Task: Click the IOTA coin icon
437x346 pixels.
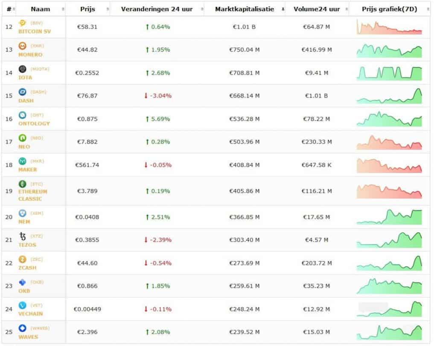Action: [22, 69]
